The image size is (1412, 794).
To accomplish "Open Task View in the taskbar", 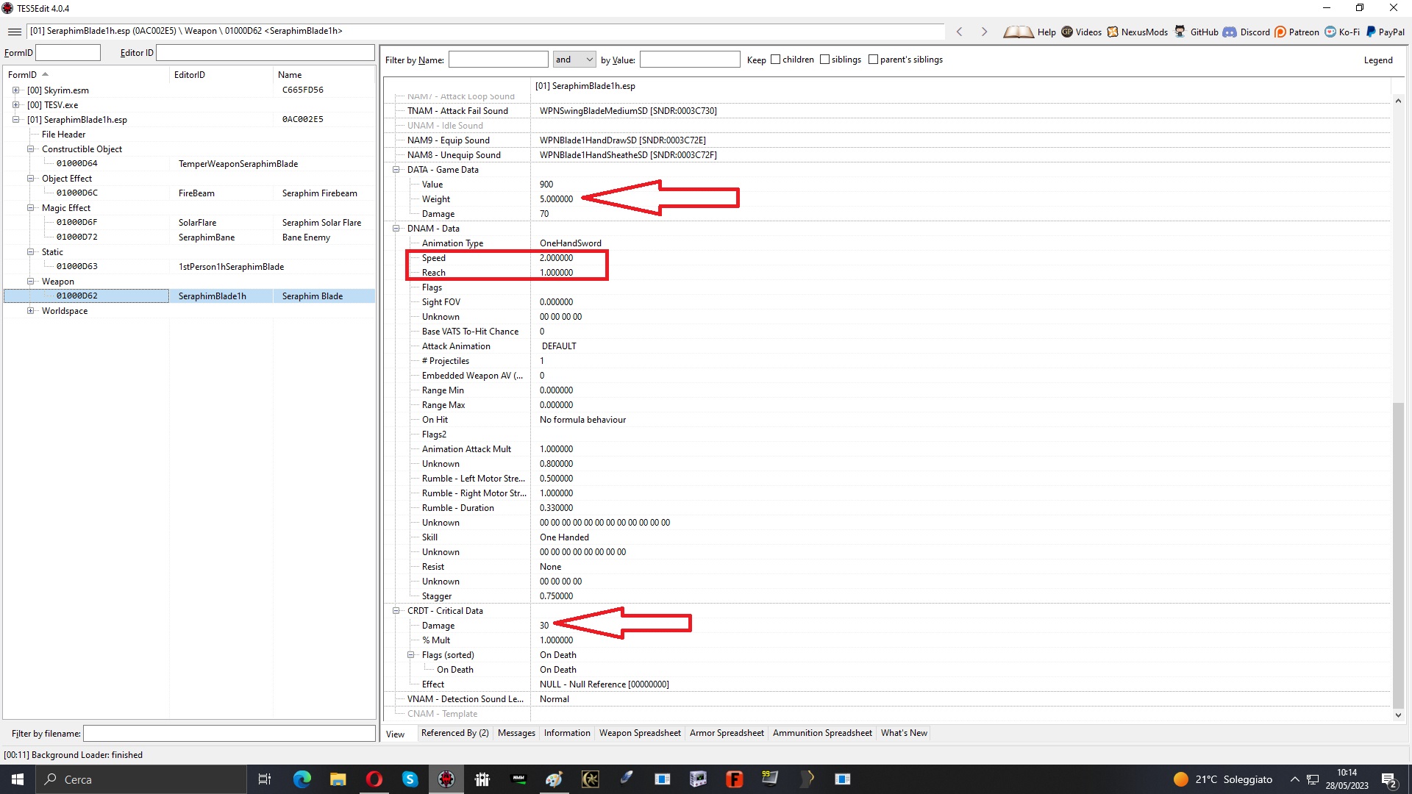I will (x=265, y=779).
